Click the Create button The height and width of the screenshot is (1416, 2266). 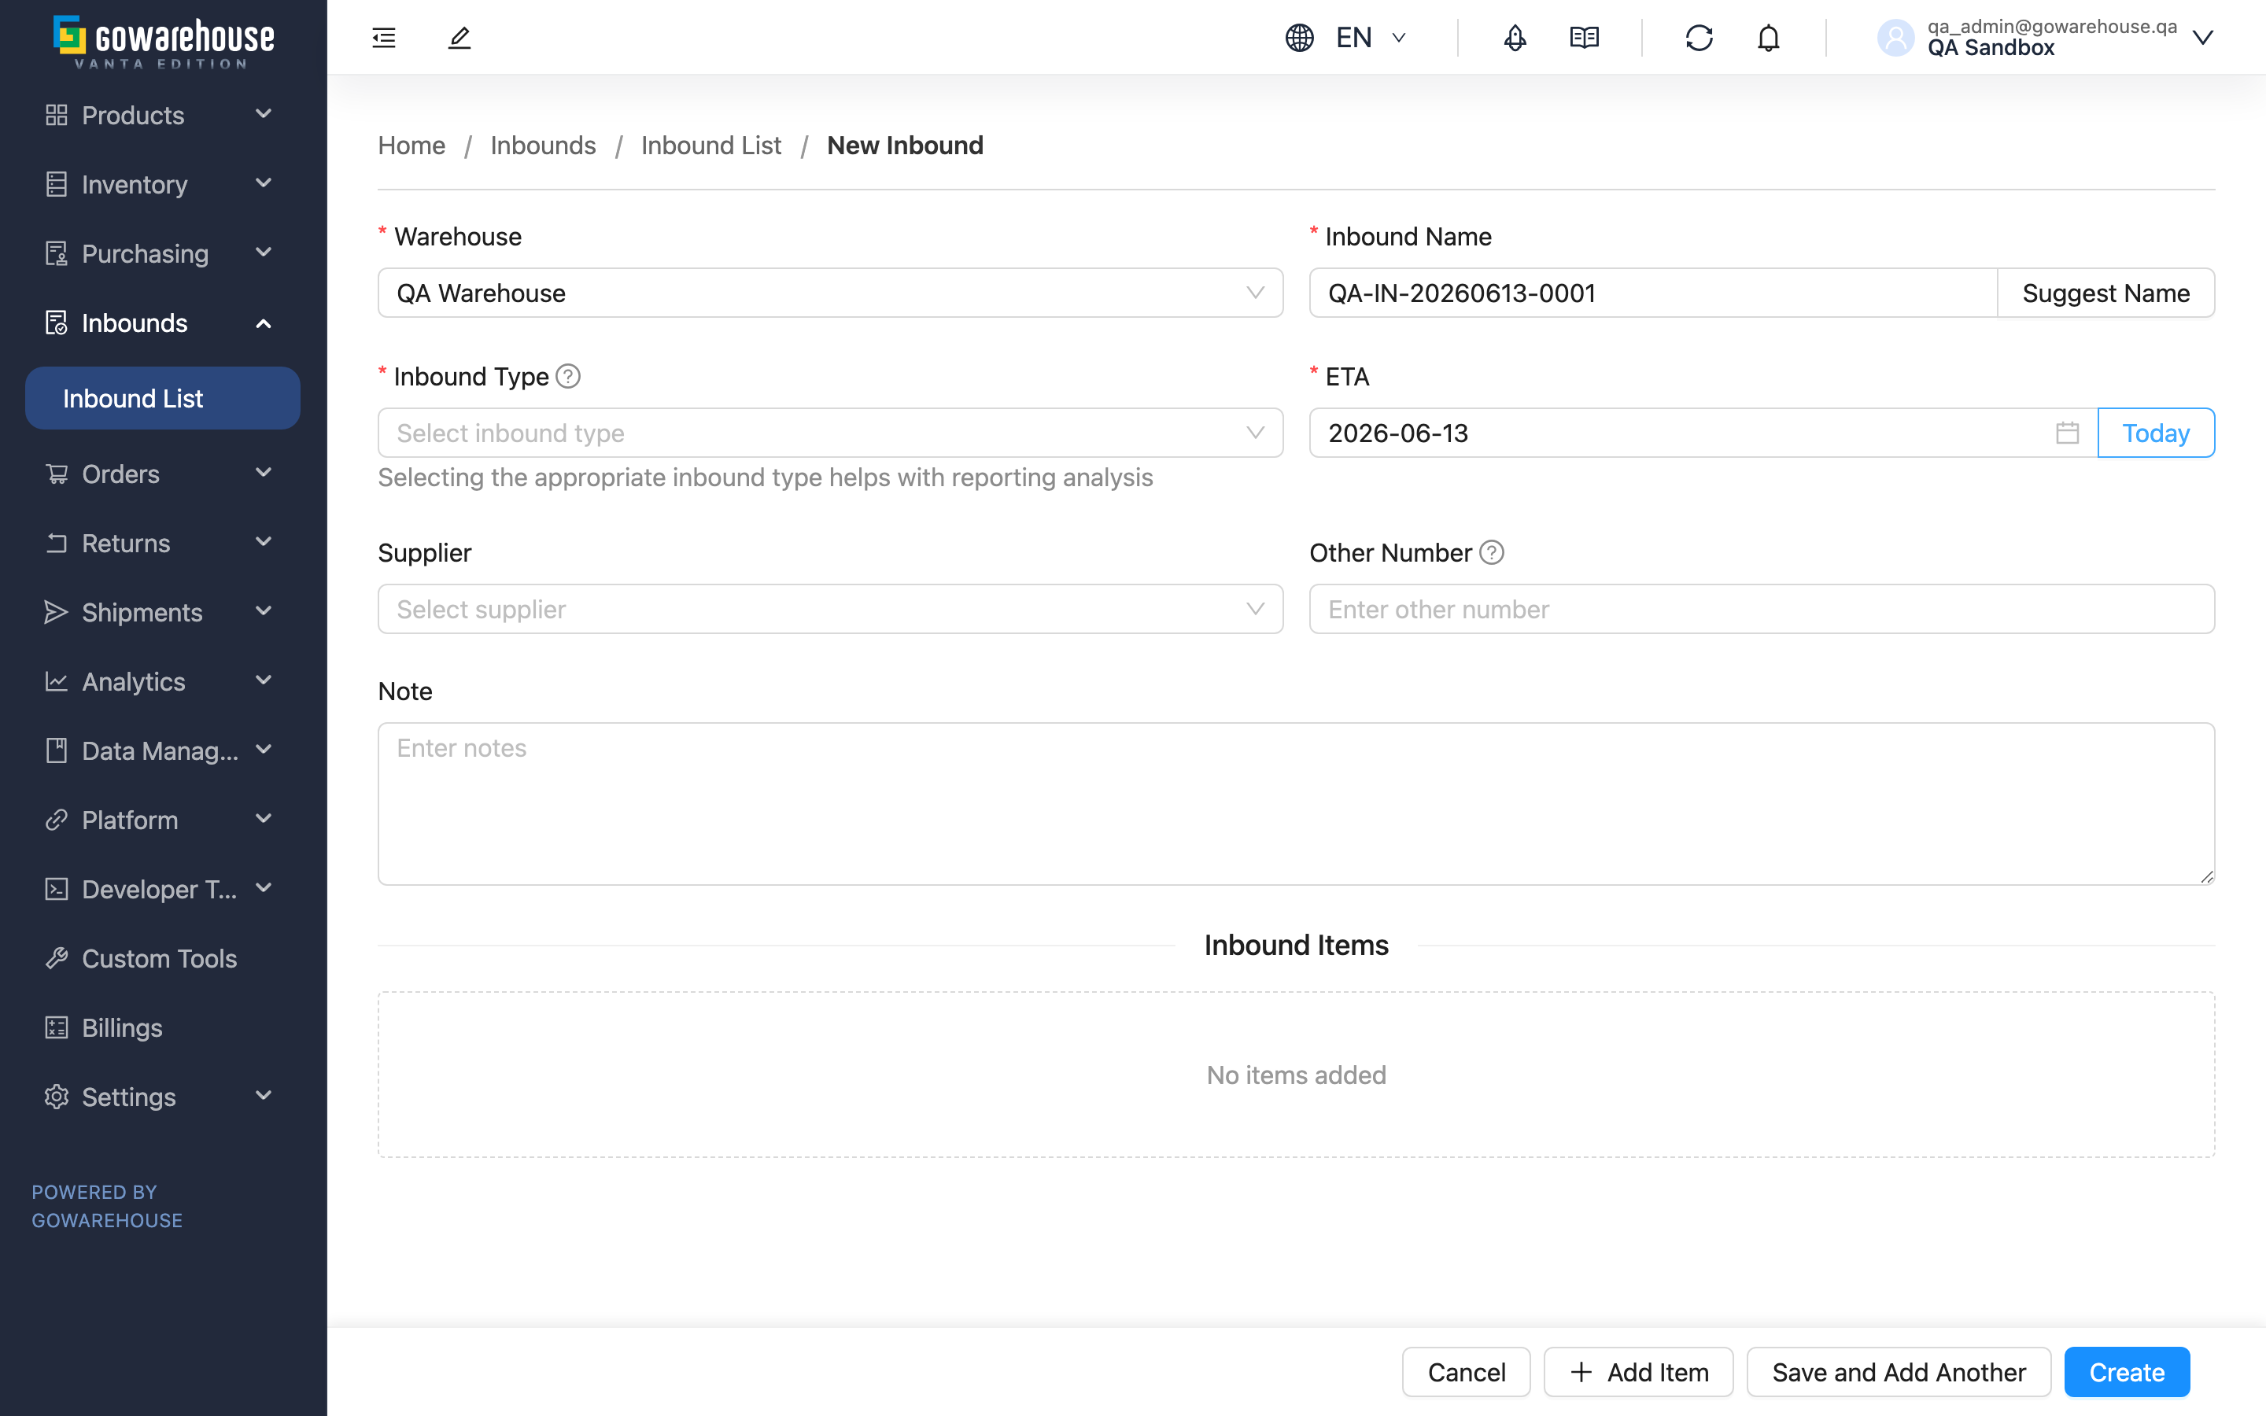(2128, 1372)
